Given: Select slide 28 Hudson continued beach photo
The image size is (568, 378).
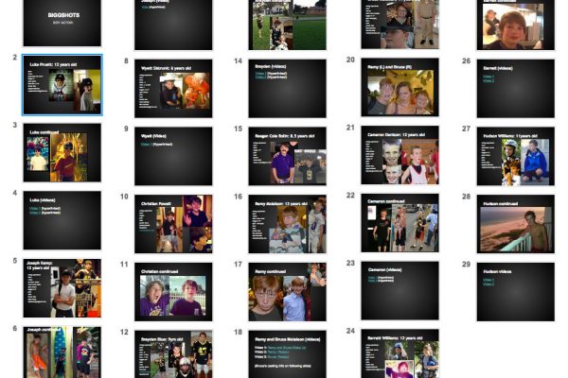Looking at the screenshot, I should click(x=515, y=222).
